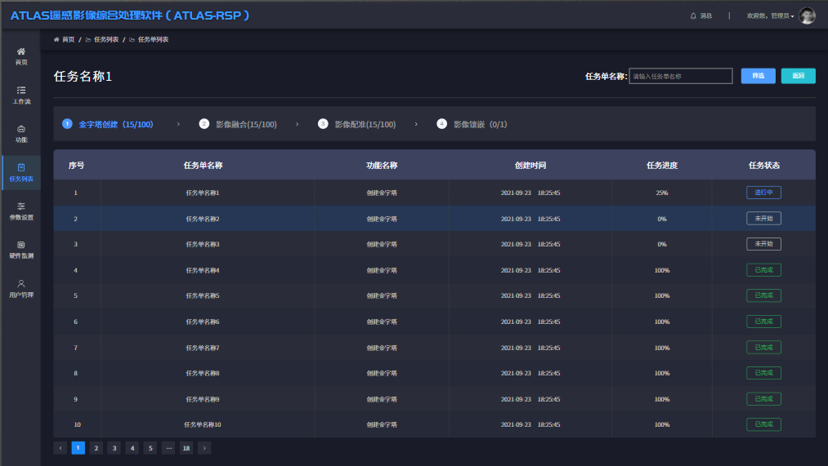828x466 pixels.
Task: Click the 返回 back button
Action: tap(798, 76)
